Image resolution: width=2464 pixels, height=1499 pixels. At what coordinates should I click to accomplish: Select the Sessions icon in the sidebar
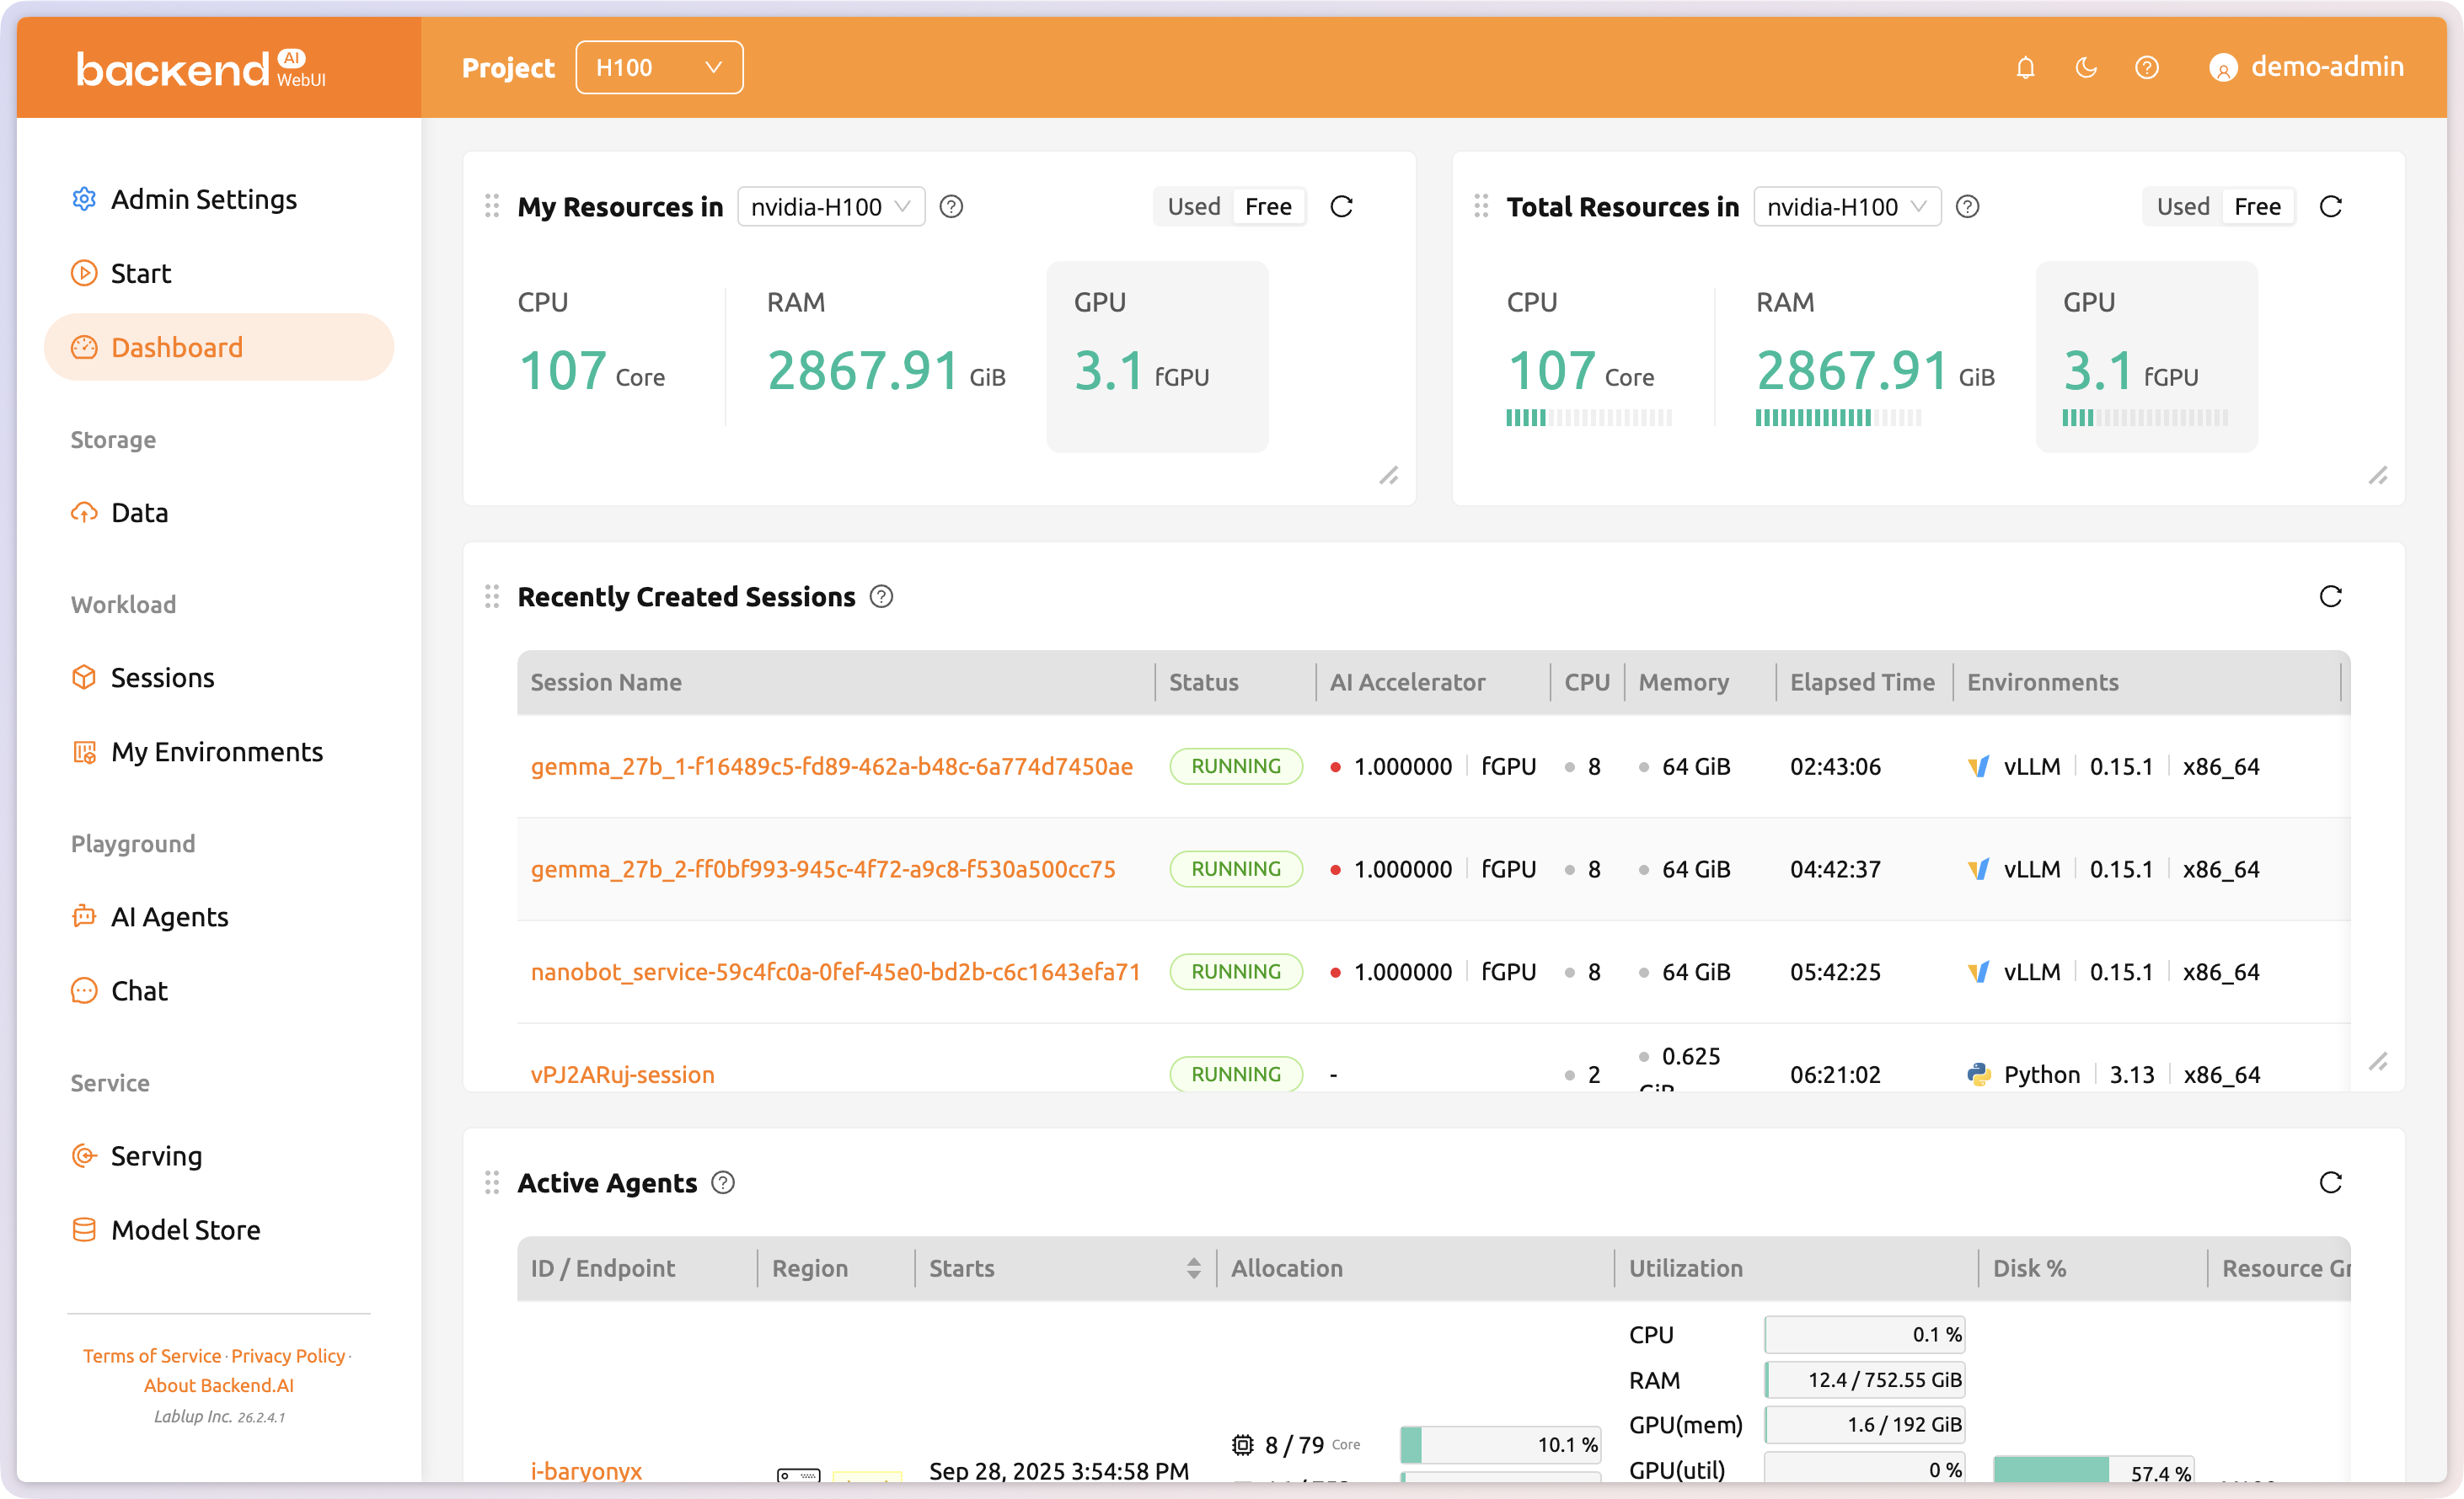coord(84,676)
